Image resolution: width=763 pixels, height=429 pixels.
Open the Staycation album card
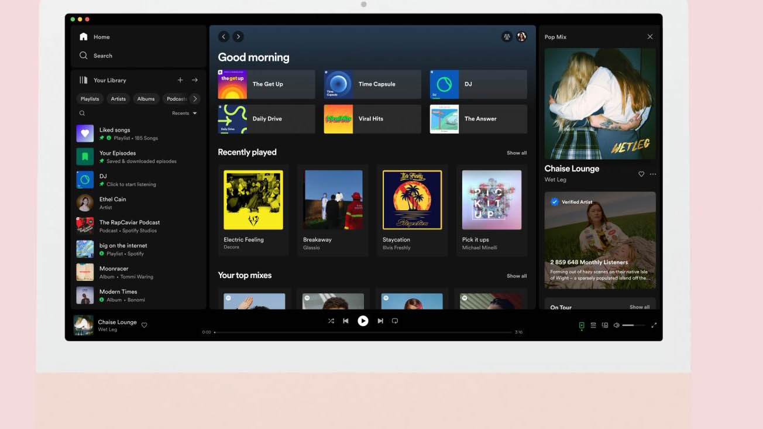coord(412,211)
